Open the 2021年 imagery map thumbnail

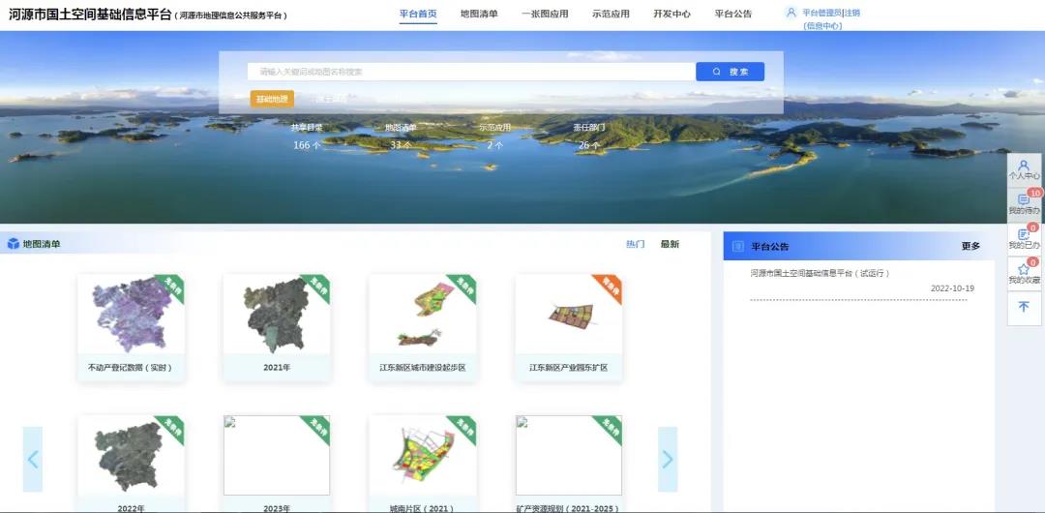(x=277, y=315)
